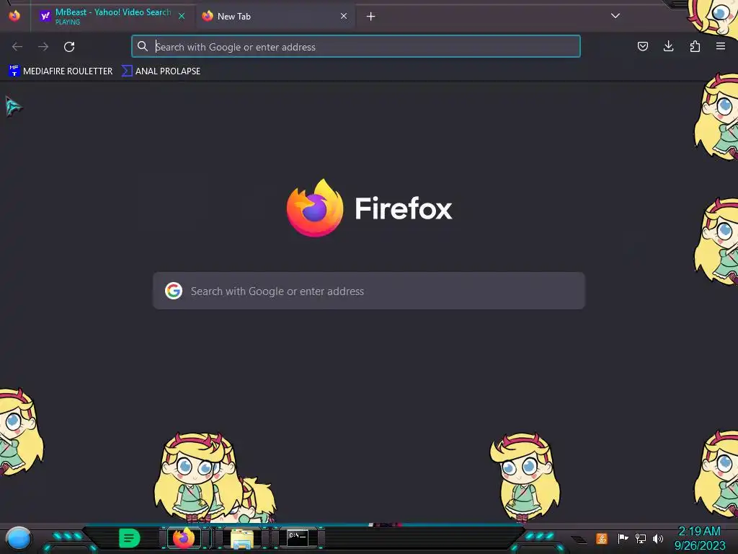Switch to the MrBeast Yahoo Video Search tab
Viewport: 738px width, 554px height.
[x=112, y=16]
